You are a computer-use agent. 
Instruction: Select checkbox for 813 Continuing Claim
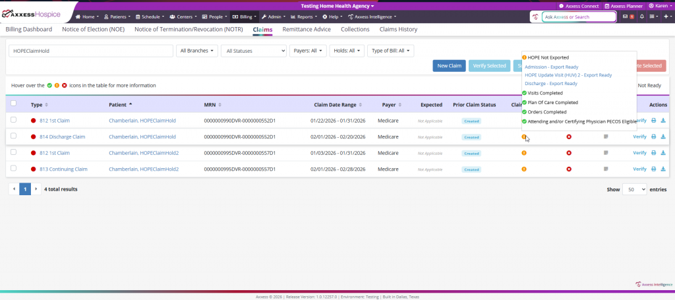14,169
